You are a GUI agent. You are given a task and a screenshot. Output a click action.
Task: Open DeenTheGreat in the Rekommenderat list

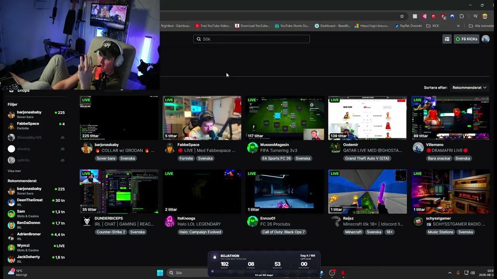[36, 202]
